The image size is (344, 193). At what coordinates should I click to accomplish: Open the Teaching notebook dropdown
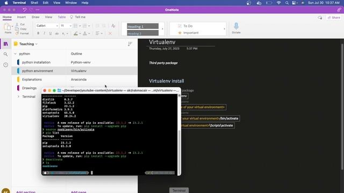coord(26,44)
